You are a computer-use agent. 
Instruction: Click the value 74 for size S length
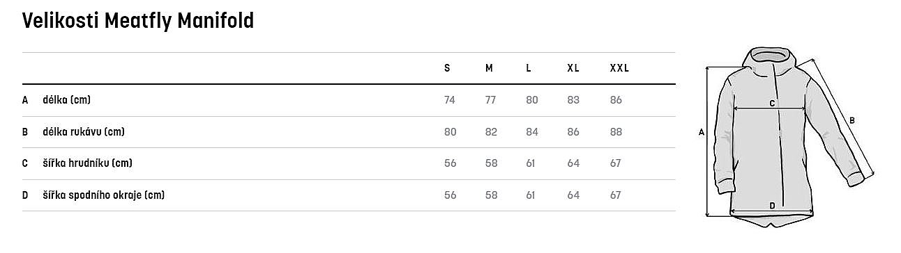[449, 100]
